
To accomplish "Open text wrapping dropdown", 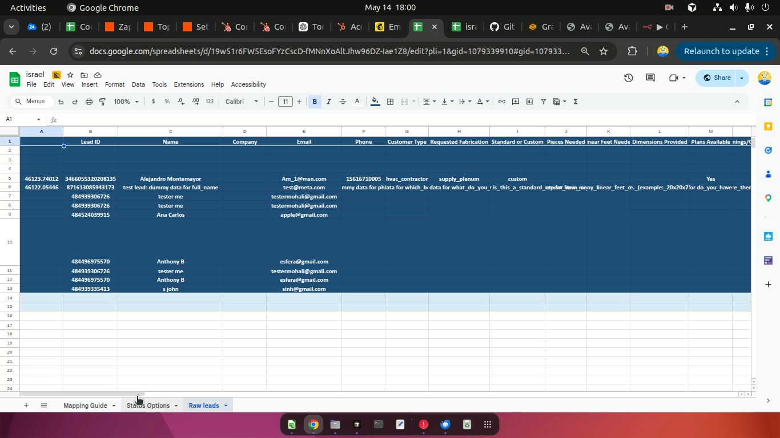I will (465, 102).
